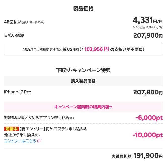
Task: Click the 購入製品価格 gray header bar
Action: [x=83, y=81]
